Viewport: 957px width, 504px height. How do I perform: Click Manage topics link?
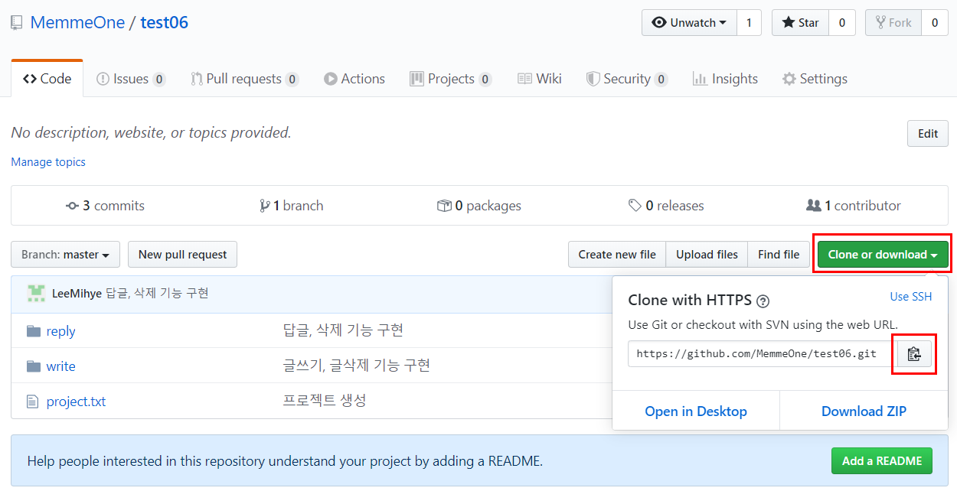[x=48, y=162]
